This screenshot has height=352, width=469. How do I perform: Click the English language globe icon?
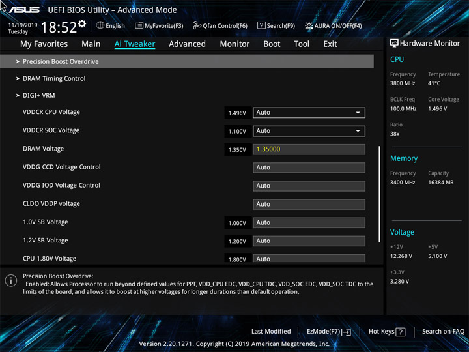(100, 25)
